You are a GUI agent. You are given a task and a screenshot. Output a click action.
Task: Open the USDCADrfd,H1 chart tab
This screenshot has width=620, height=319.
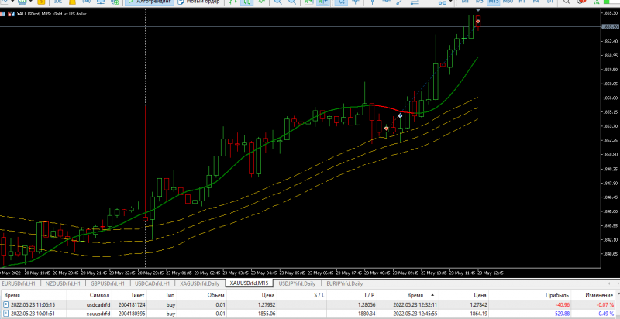(x=152, y=283)
